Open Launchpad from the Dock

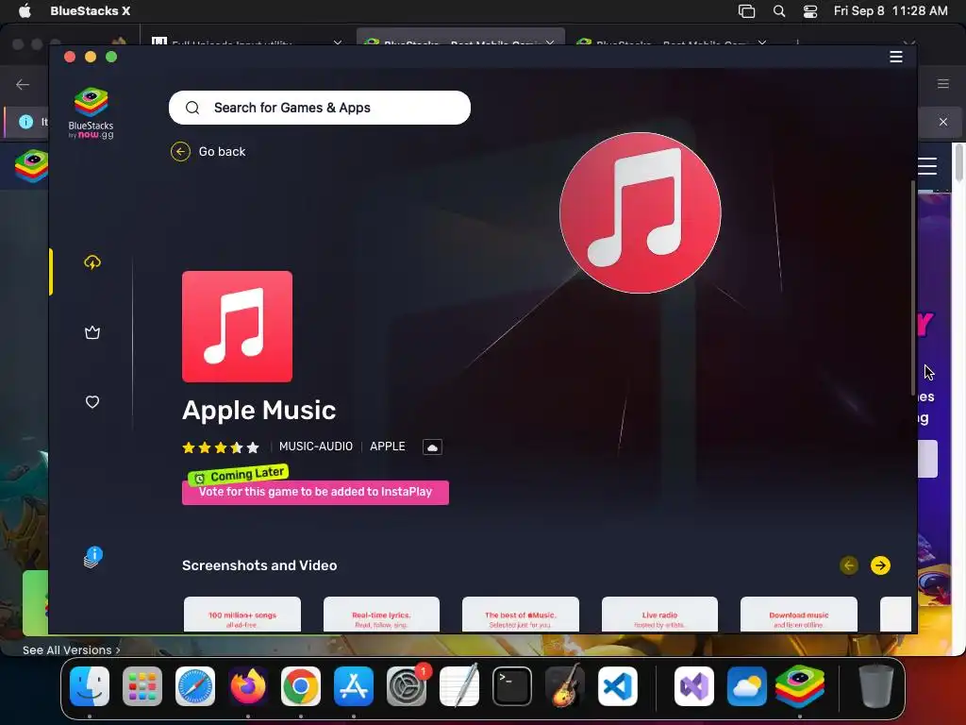pos(142,686)
